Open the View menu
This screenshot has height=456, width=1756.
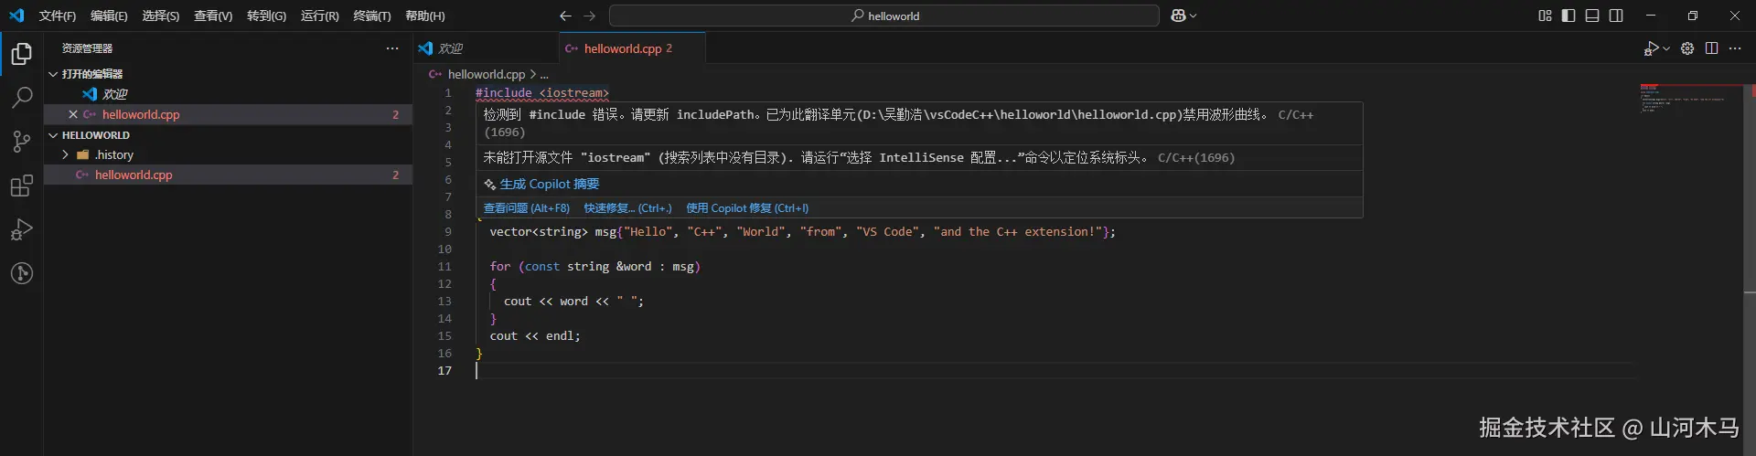[x=213, y=16]
